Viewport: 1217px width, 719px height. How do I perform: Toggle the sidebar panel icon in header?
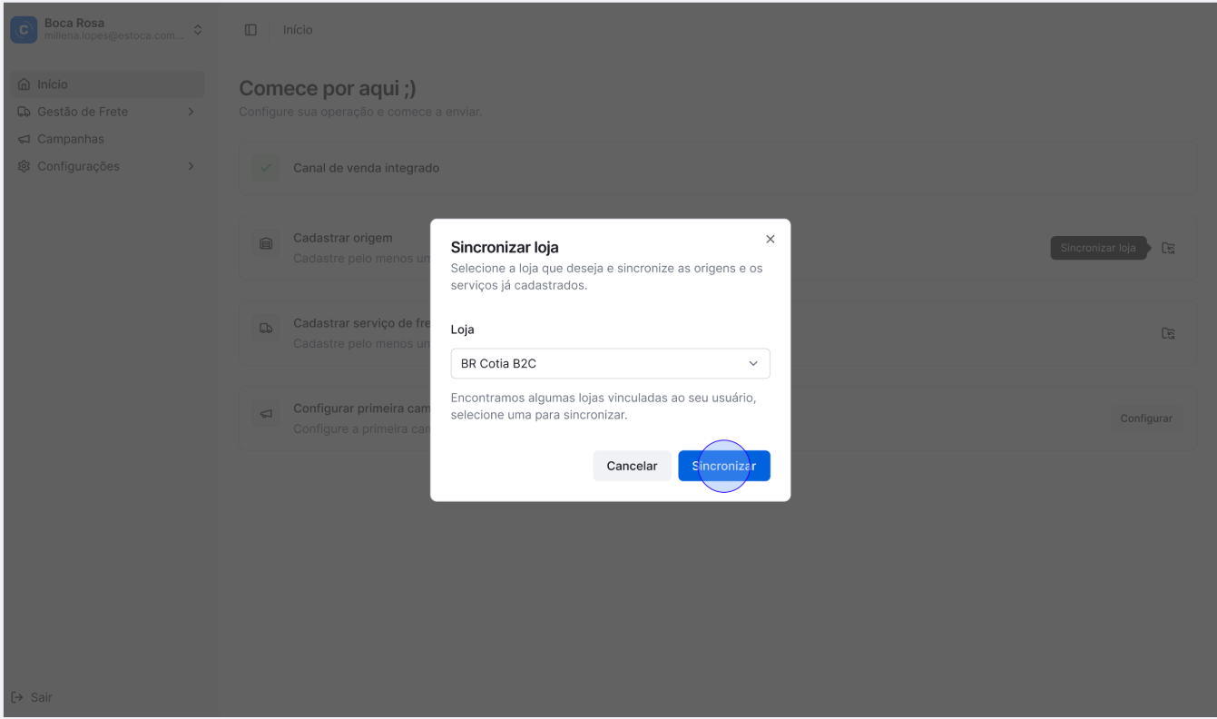250,30
